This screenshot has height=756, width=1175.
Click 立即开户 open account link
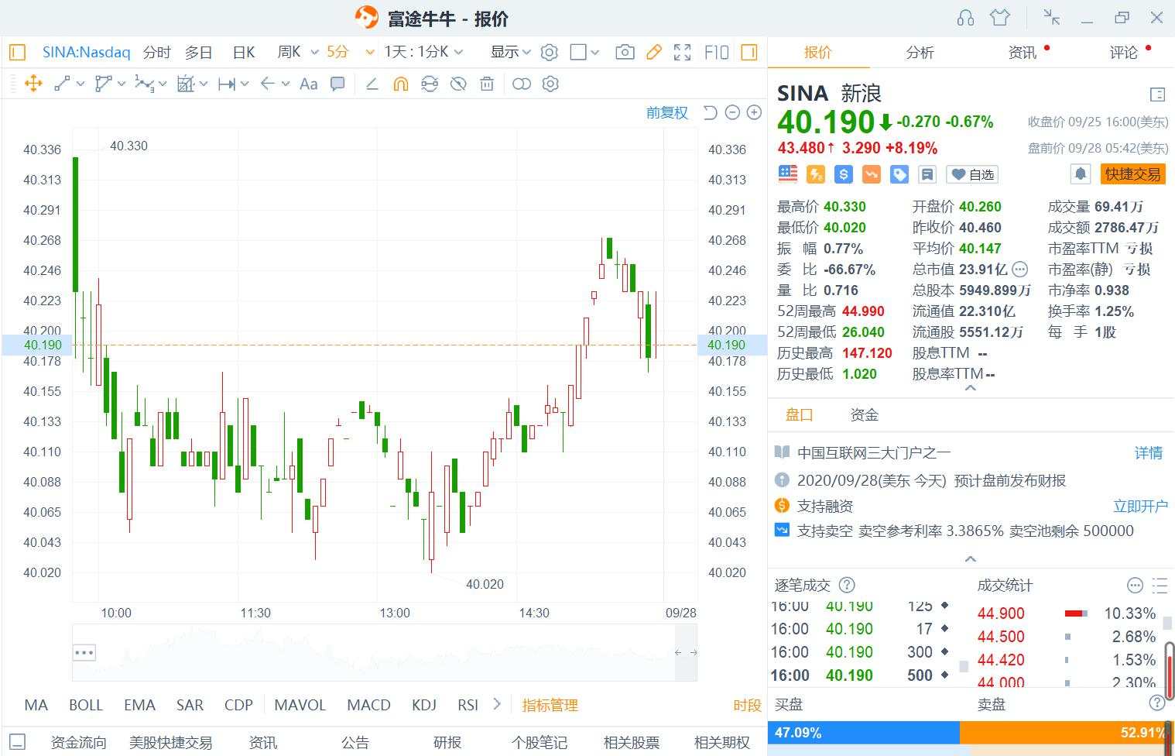click(1140, 507)
